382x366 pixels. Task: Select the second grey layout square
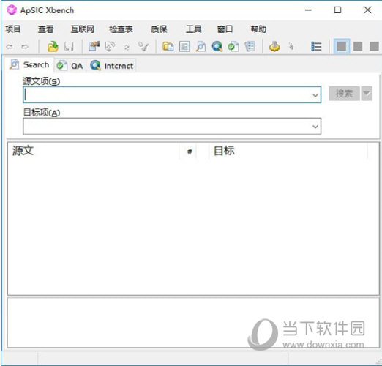(358, 46)
